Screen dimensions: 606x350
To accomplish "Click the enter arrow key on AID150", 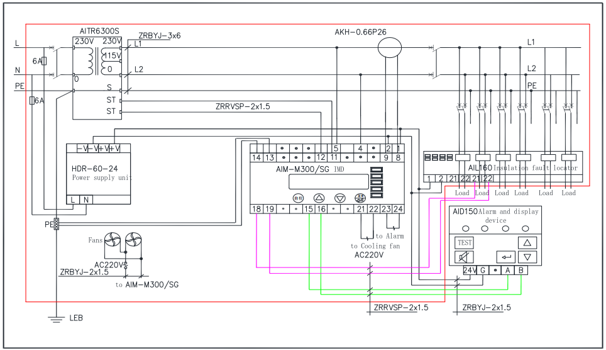I will click(x=506, y=257).
